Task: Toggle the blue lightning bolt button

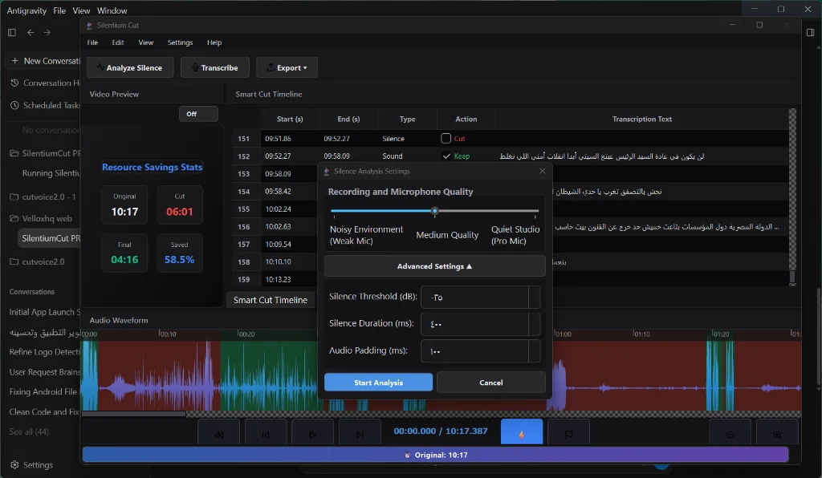Action: [522, 432]
